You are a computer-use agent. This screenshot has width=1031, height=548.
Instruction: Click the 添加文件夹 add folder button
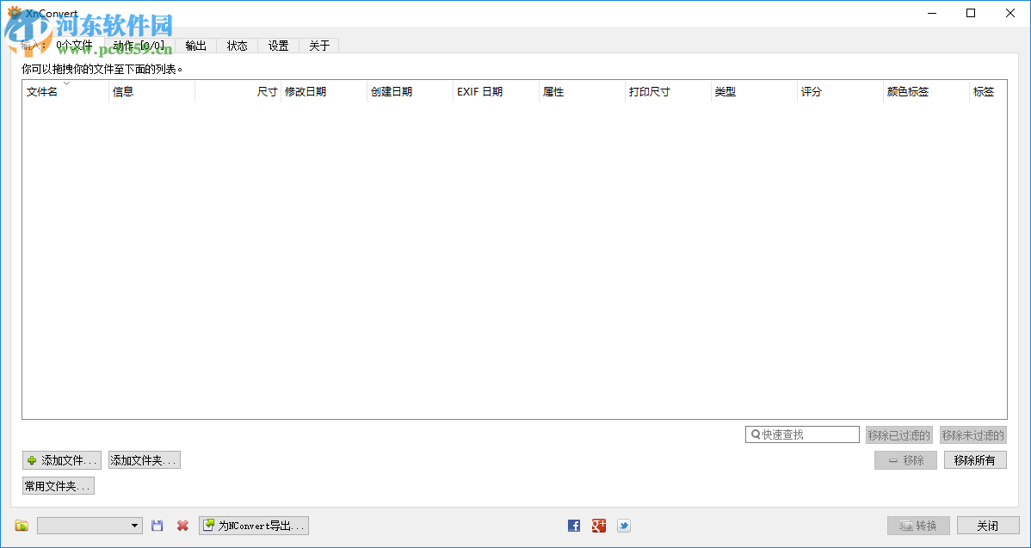click(144, 459)
